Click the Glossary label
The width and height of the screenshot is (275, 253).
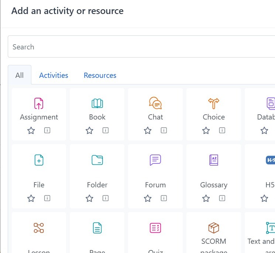tap(214, 185)
